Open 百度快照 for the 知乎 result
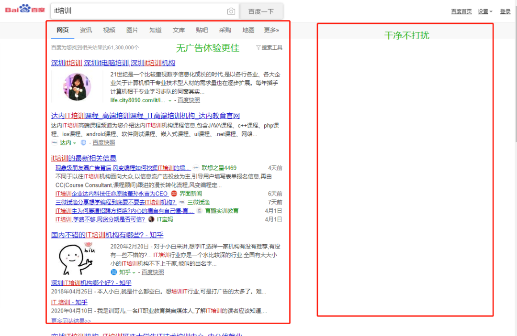 153,272
